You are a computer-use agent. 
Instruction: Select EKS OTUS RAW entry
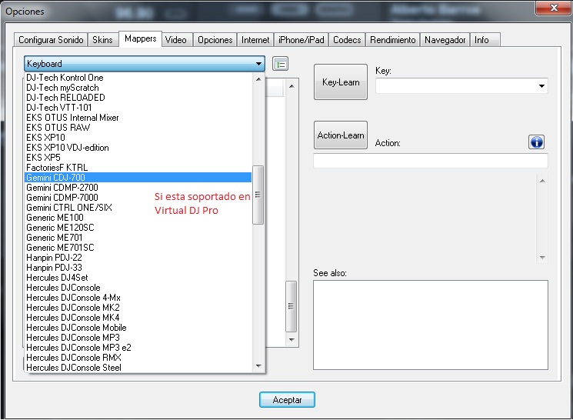pos(138,128)
